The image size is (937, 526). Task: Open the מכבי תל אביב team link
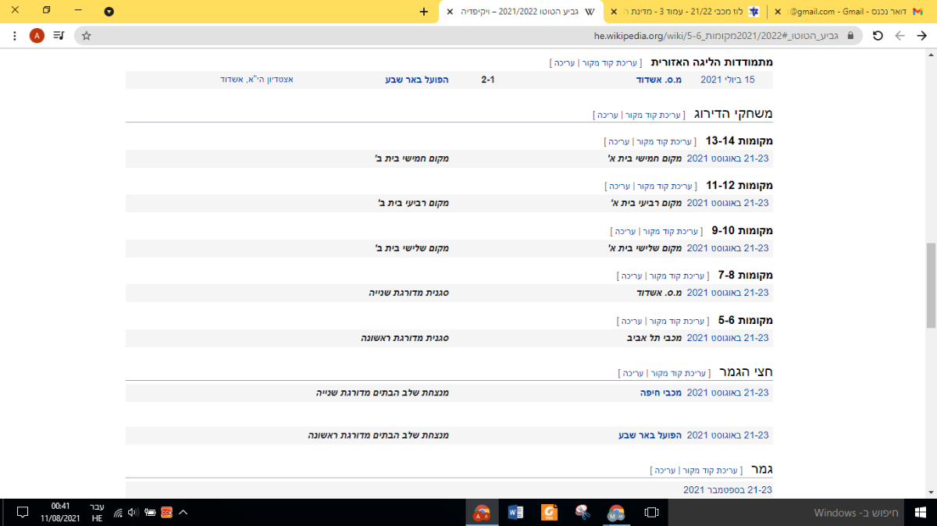(655, 338)
